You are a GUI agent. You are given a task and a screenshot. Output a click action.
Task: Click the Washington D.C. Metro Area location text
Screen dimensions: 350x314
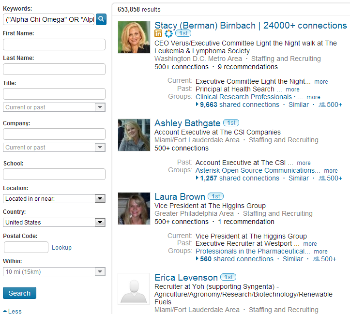pos(198,59)
